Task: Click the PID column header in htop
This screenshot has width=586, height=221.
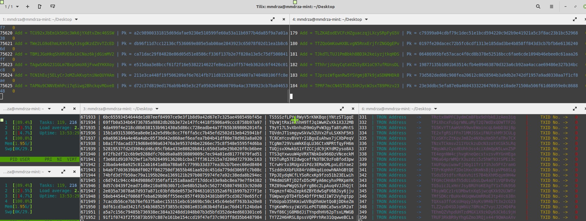Action: tap(14, 159)
